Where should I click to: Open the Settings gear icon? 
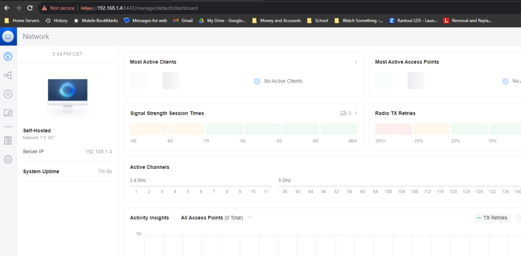[x=8, y=160]
